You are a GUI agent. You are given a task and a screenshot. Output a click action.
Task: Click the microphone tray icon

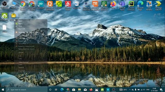coord(136,90)
